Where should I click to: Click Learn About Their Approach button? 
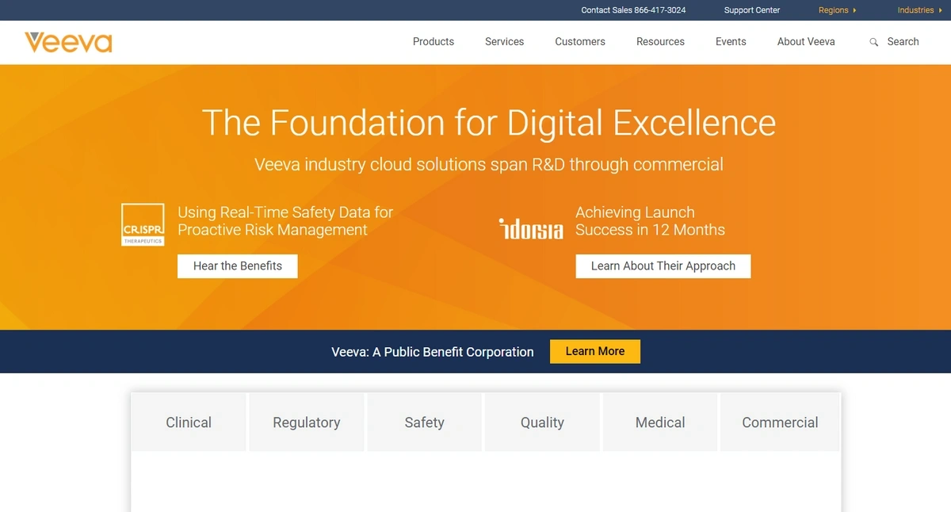(663, 266)
